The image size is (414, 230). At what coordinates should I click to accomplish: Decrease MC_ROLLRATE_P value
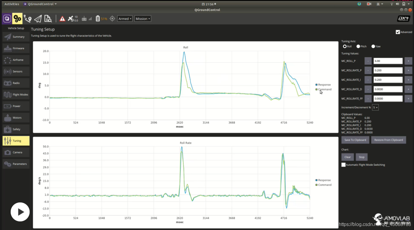tap(368, 71)
